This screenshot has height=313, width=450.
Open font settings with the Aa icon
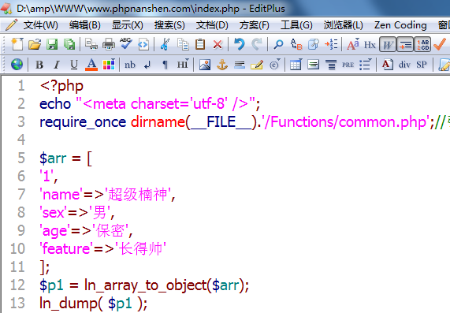tap(353, 44)
